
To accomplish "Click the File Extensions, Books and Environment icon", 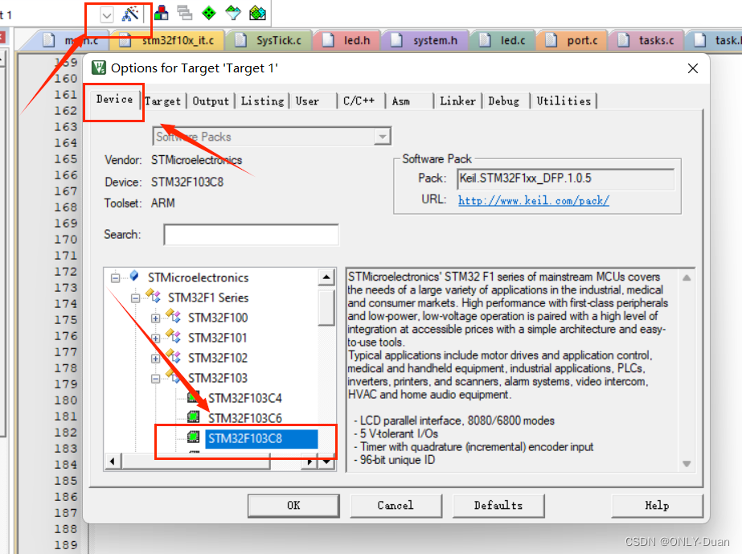I will coord(162,13).
